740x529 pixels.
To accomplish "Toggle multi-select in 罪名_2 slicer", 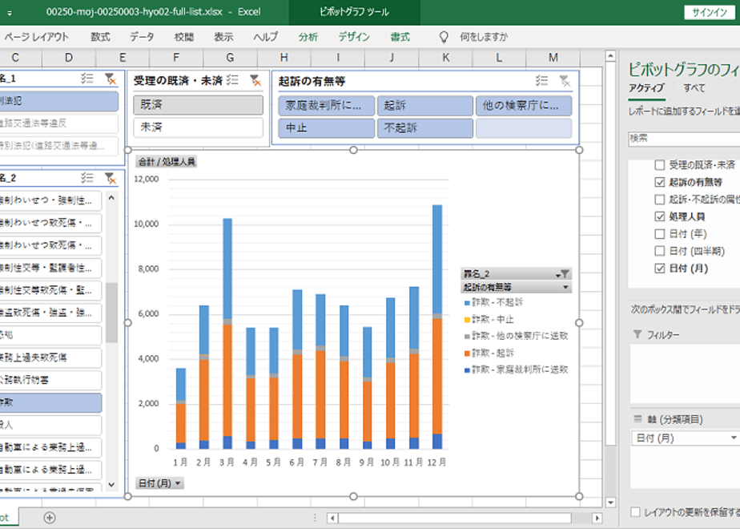I will (87, 178).
